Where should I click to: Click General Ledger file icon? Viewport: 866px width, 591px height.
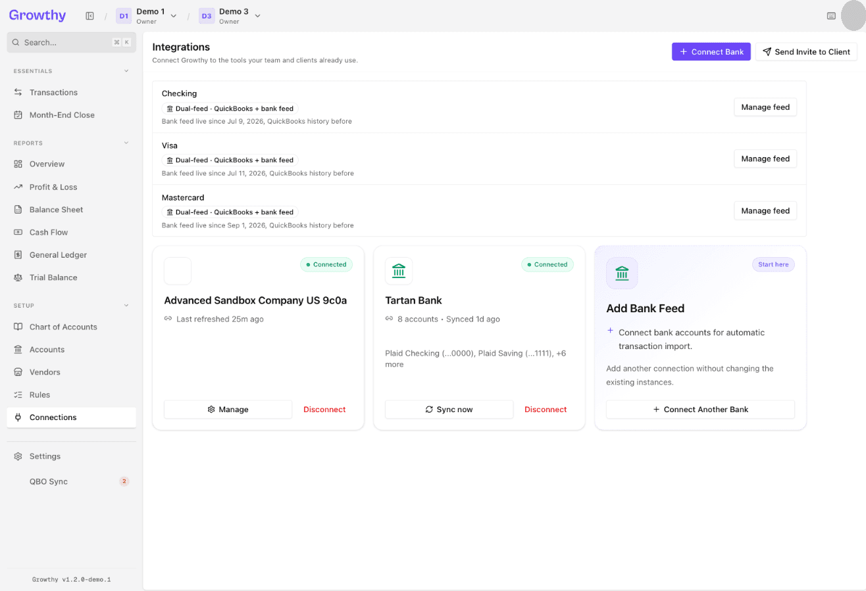18,255
